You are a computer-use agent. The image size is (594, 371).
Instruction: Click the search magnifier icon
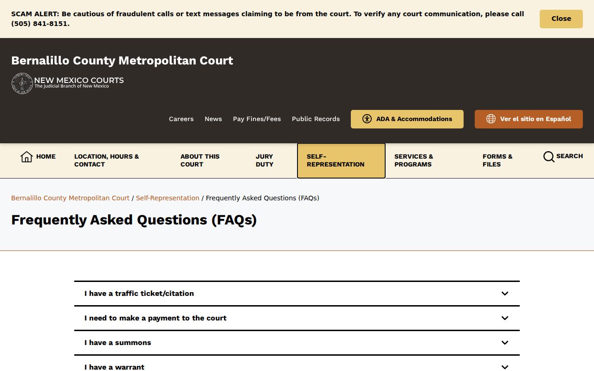point(549,157)
